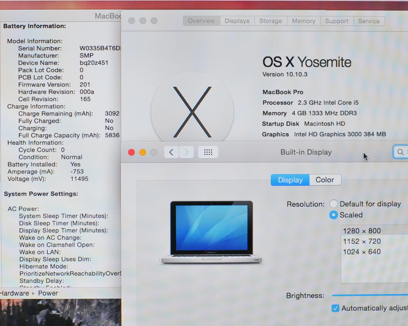Click Charge Remaining value 3092
This screenshot has width=408, height=326.
(112, 114)
